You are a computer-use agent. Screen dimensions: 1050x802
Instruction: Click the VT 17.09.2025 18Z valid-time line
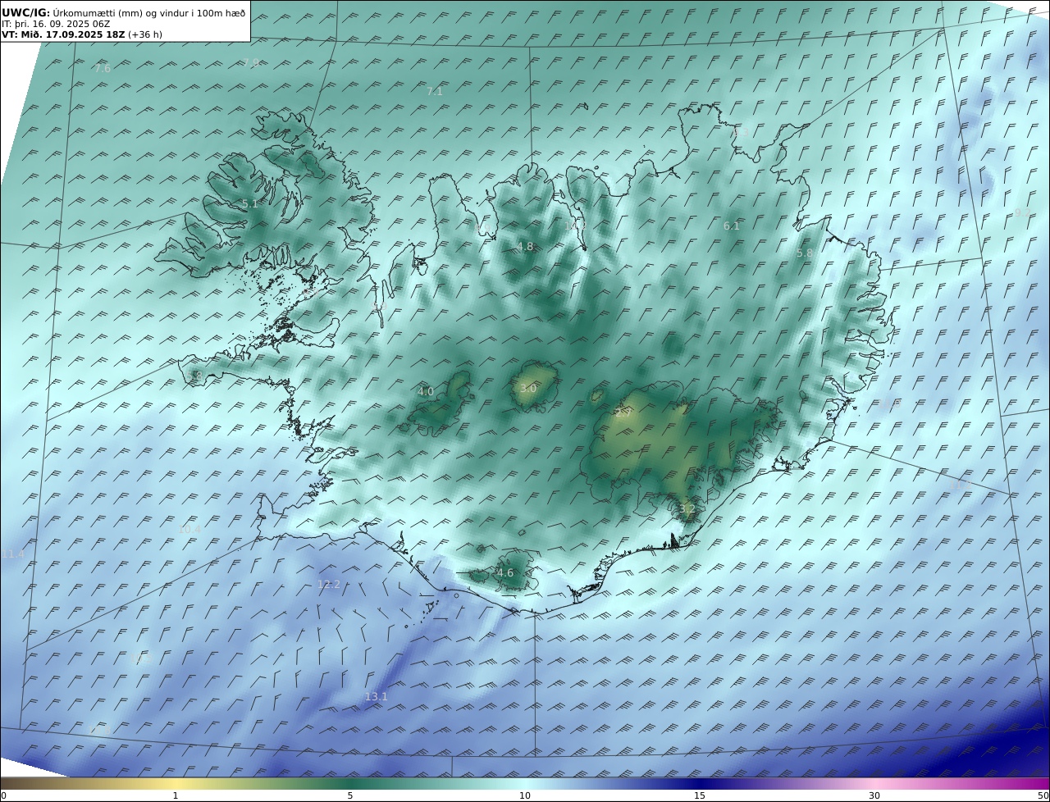(x=81, y=34)
